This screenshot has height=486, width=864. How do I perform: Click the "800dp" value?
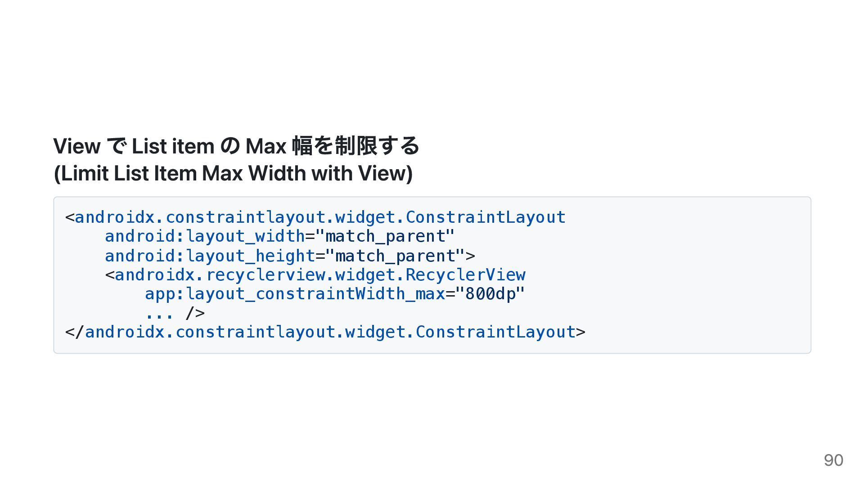(490, 294)
